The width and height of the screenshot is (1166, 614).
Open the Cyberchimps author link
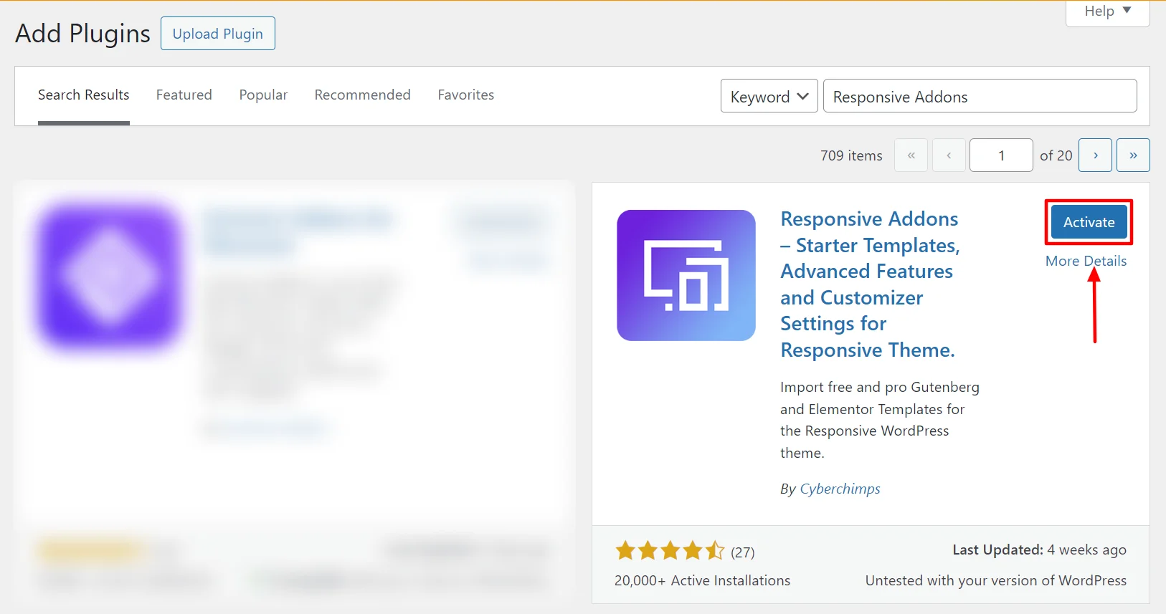click(840, 489)
